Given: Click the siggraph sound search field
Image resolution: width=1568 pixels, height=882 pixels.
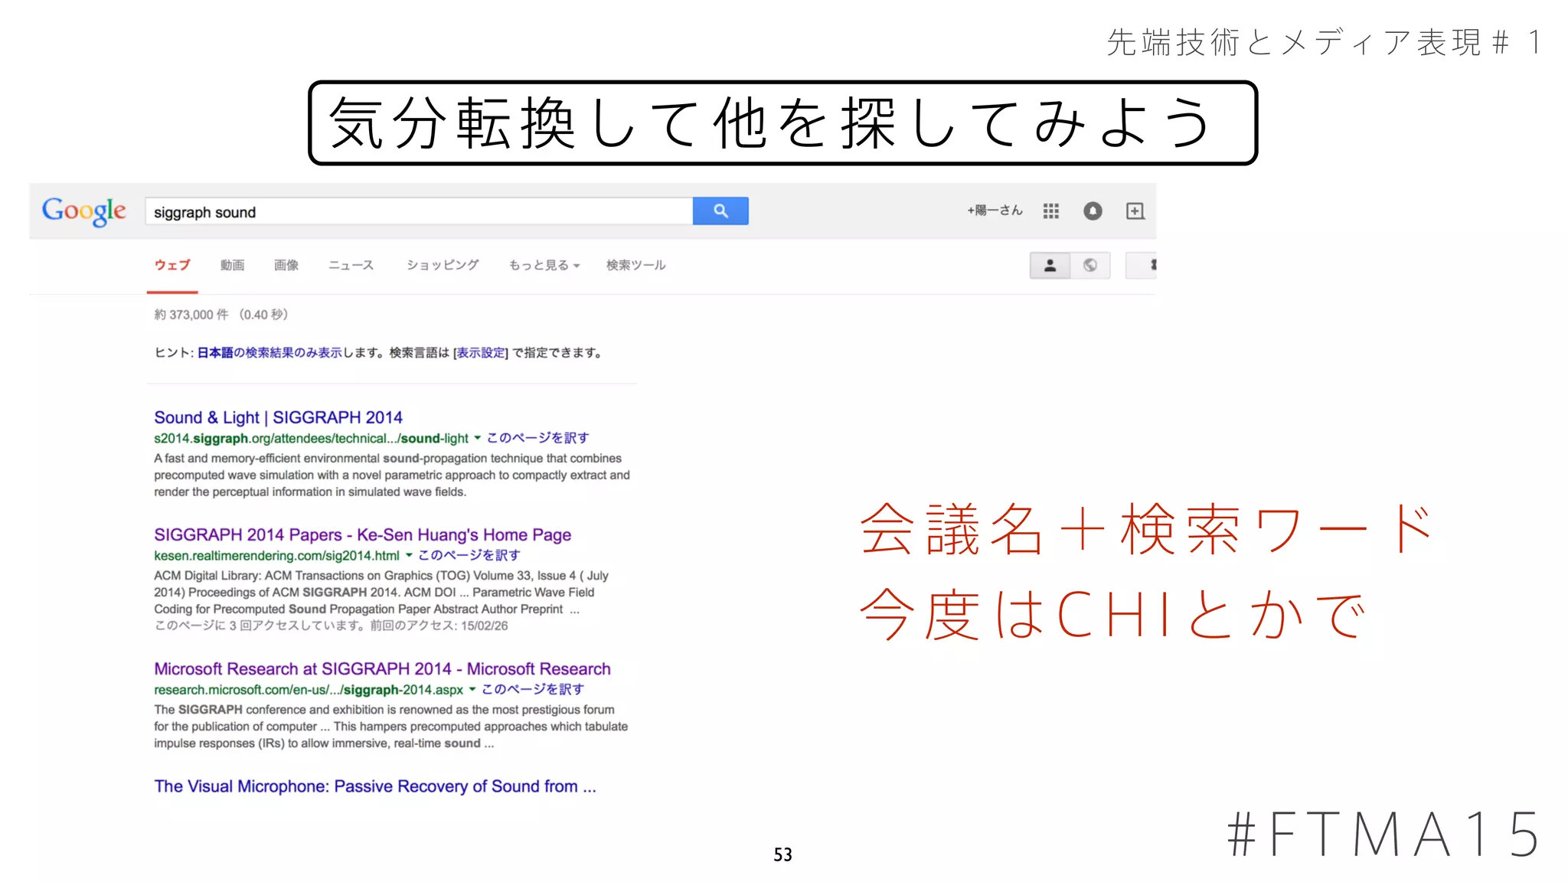Looking at the screenshot, I should (419, 211).
